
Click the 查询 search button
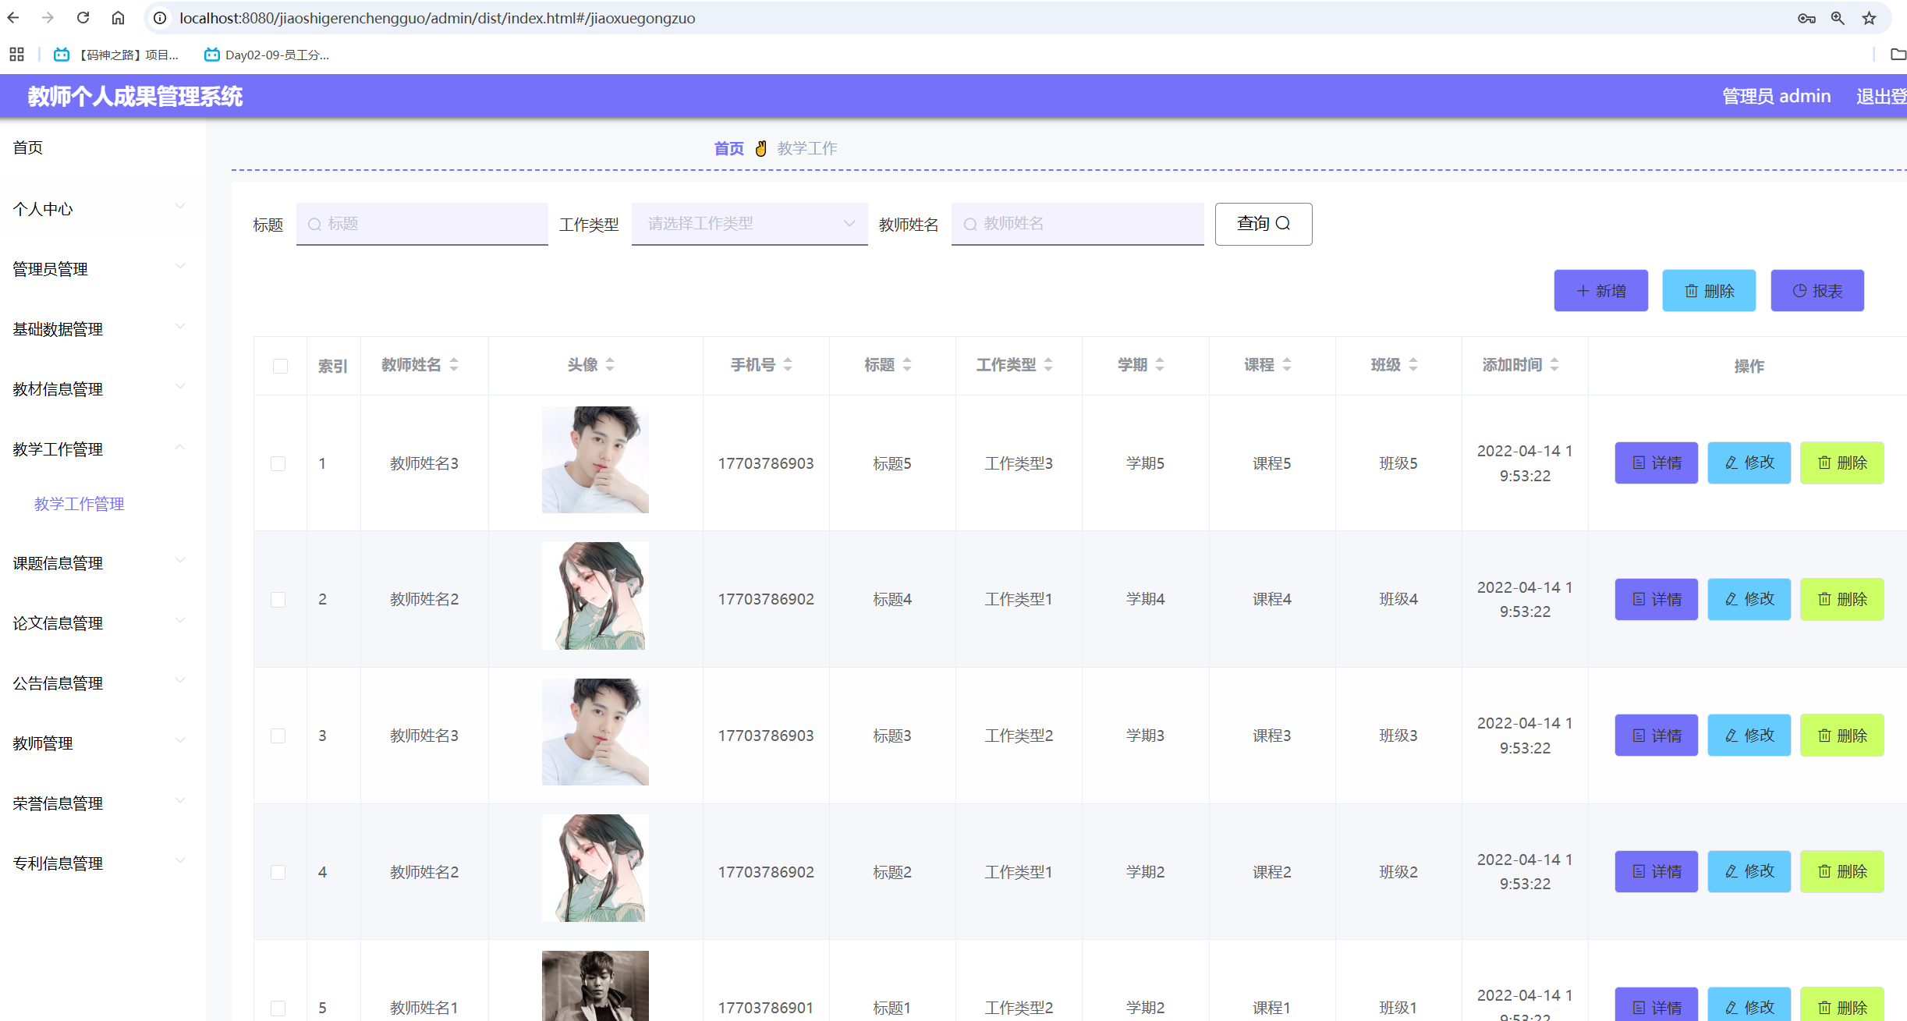1263,224
